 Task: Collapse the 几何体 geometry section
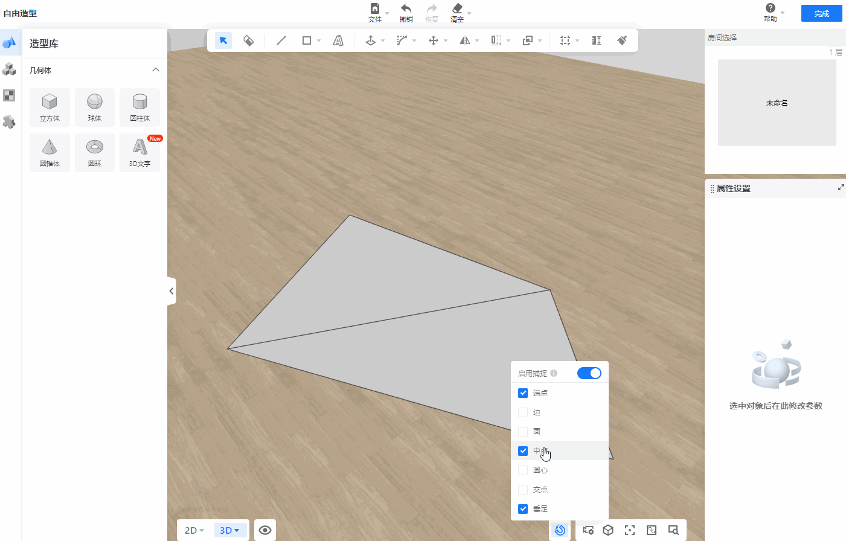click(x=156, y=70)
